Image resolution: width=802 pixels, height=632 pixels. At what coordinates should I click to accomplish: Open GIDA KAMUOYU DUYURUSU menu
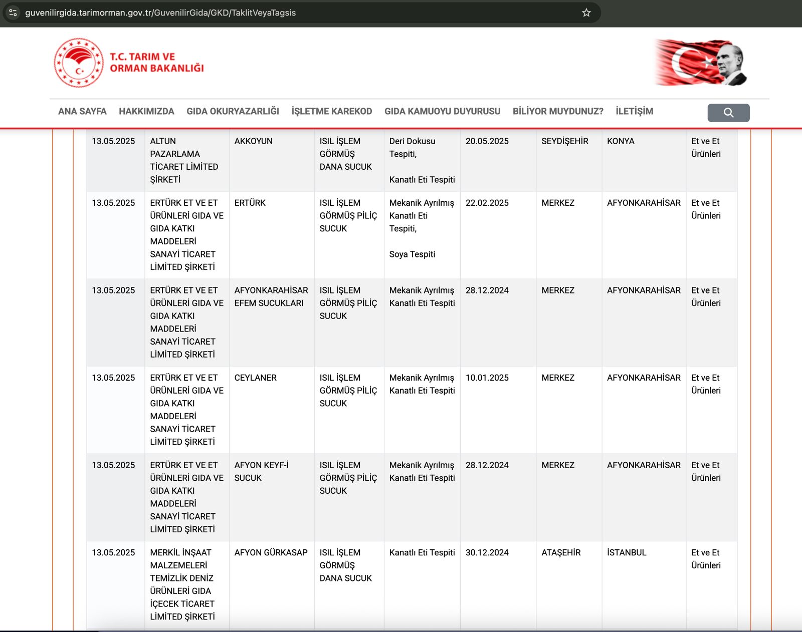tap(442, 111)
